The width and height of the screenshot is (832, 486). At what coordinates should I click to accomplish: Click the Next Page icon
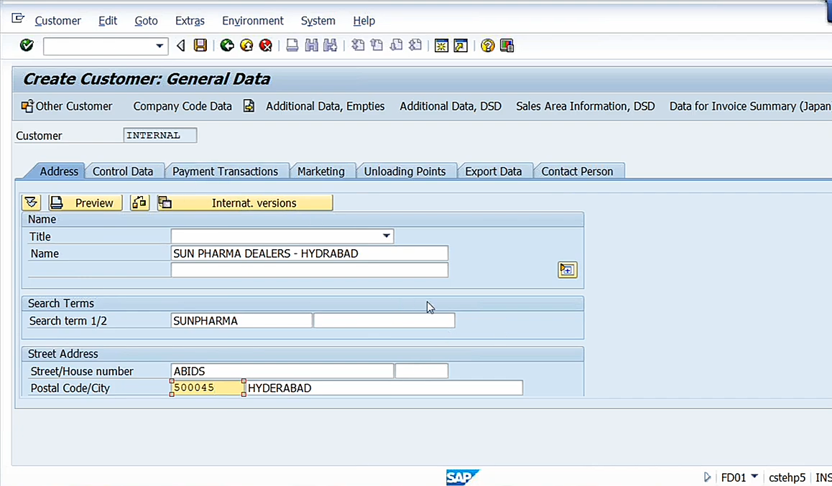396,45
